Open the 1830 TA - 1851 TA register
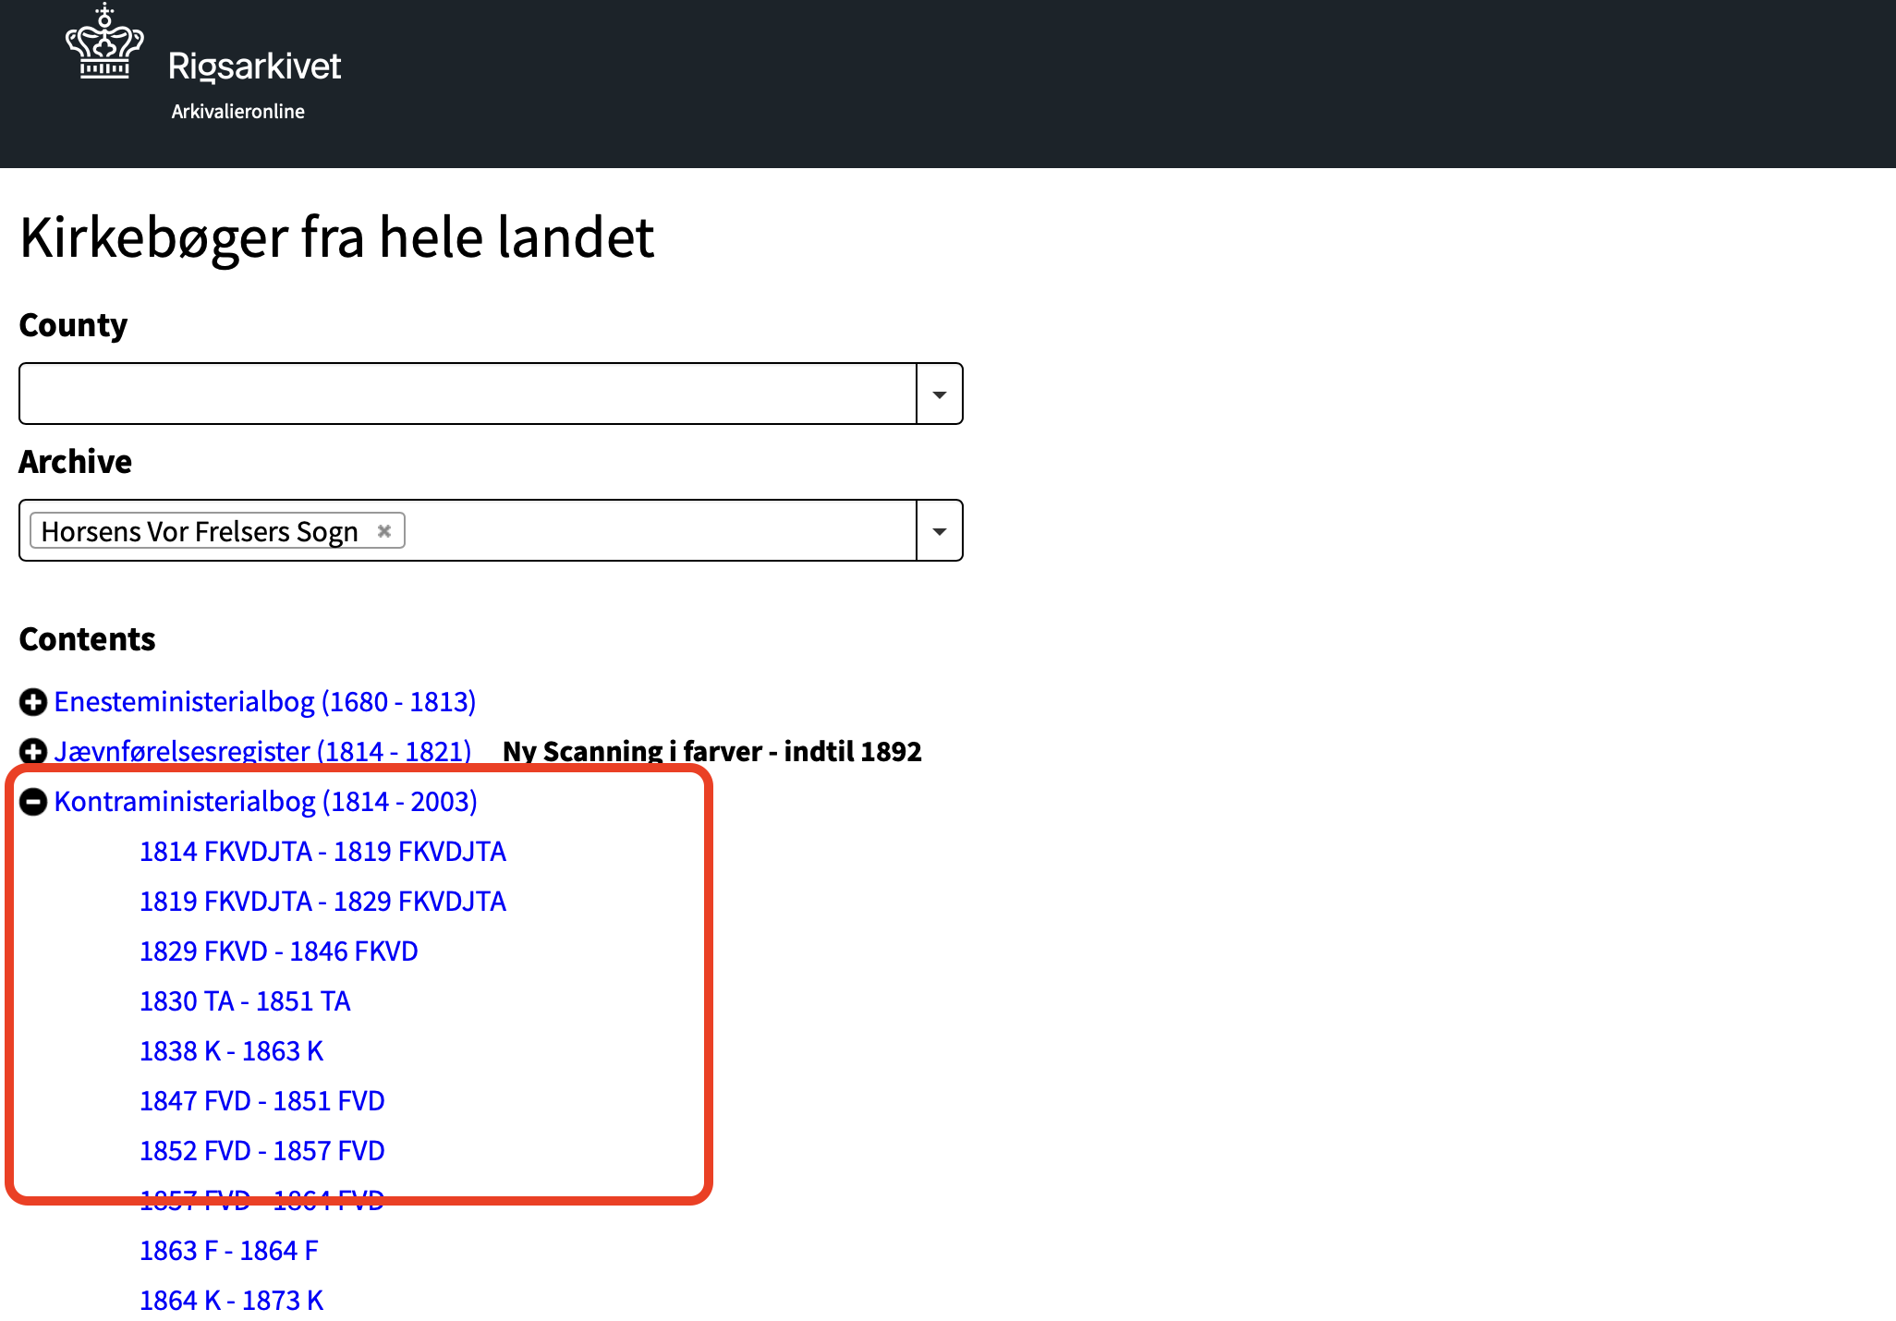 click(245, 1000)
